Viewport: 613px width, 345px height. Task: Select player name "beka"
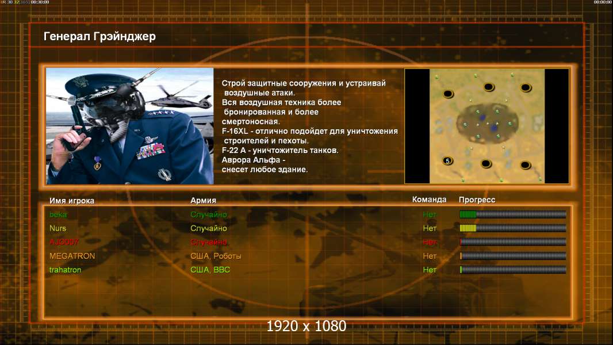(58, 214)
